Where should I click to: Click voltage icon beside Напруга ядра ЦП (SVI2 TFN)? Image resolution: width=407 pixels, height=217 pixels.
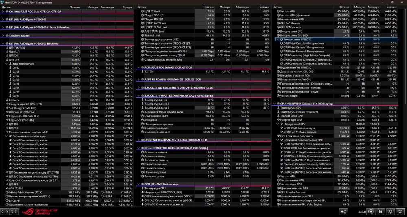click(7, 104)
